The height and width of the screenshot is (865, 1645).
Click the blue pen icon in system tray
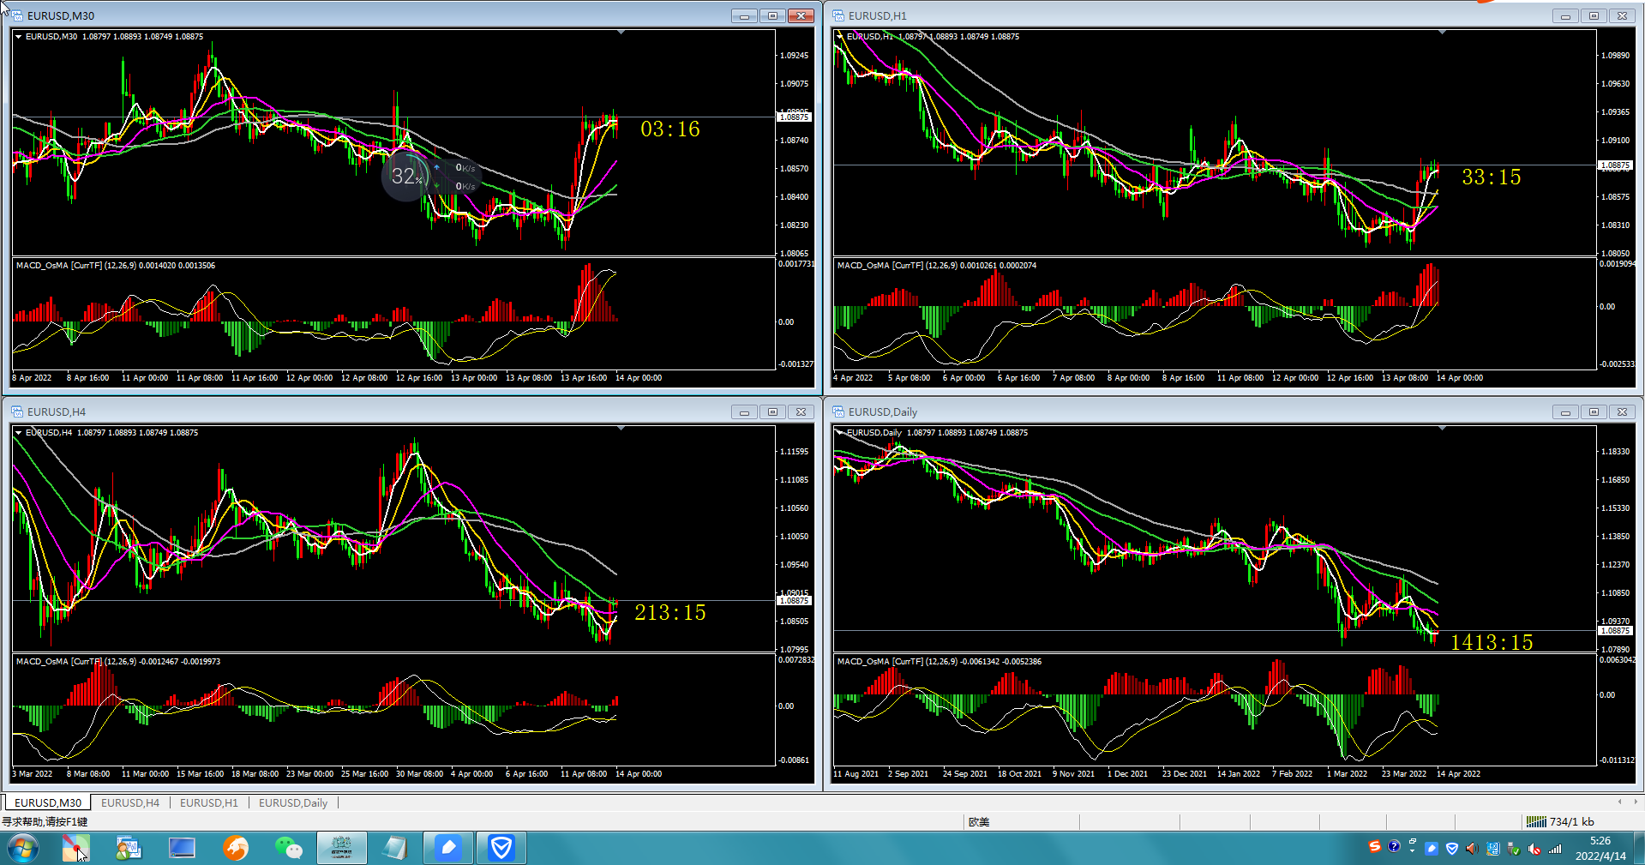click(x=1432, y=849)
